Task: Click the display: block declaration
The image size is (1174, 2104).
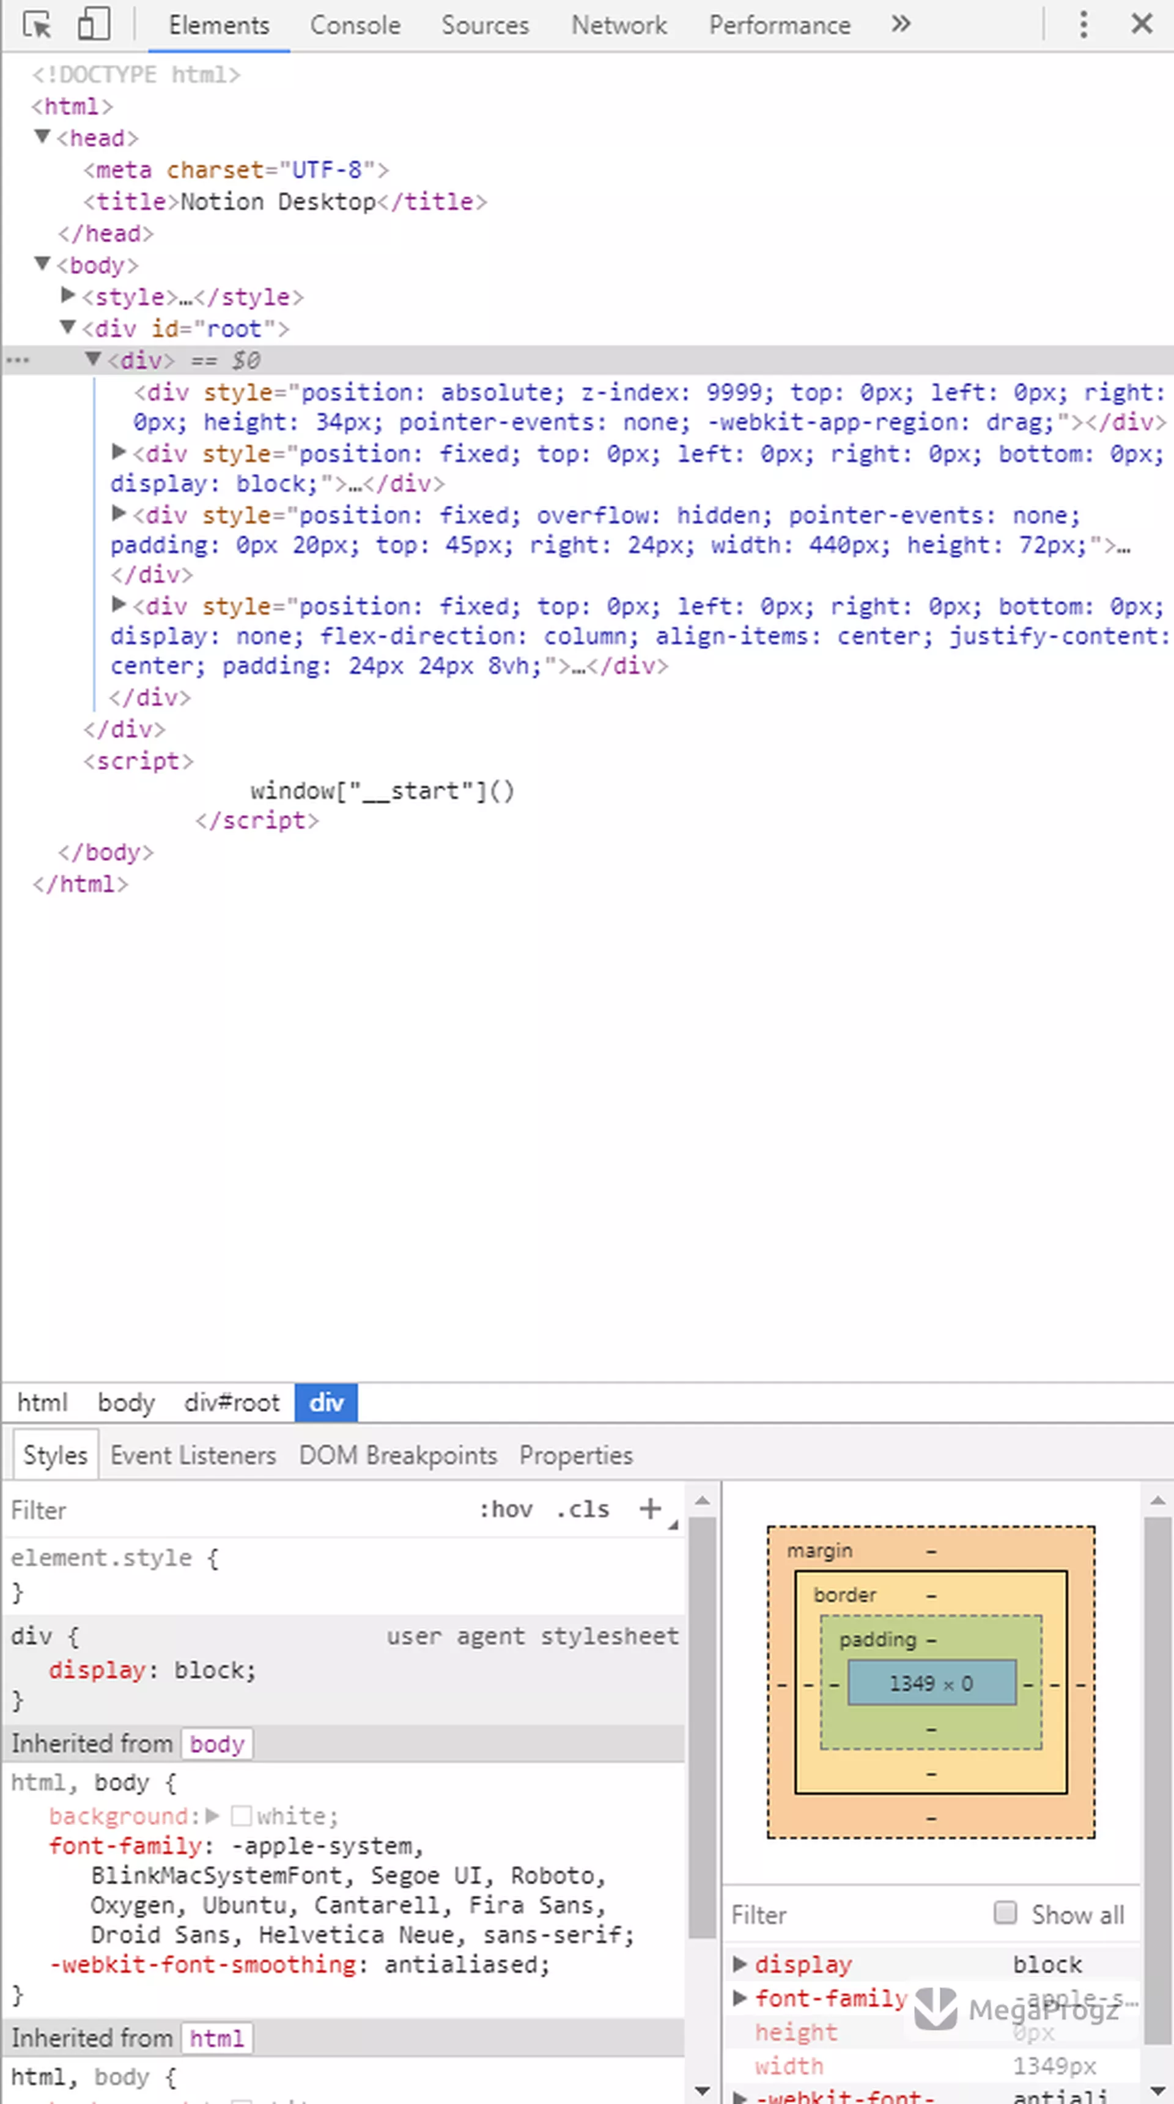Action: pos(152,1670)
